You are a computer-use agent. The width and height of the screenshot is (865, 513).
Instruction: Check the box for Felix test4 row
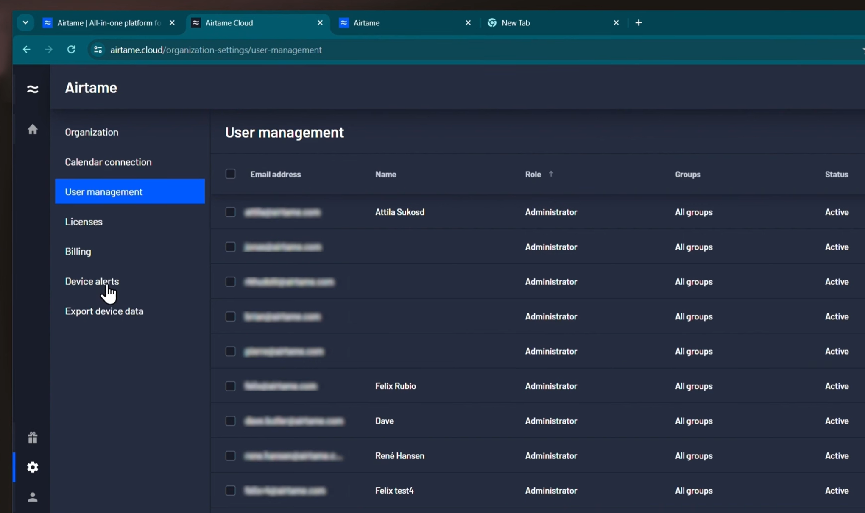[x=230, y=490]
